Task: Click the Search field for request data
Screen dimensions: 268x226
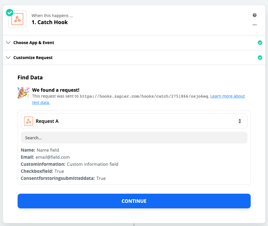Action: pos(134,138)
